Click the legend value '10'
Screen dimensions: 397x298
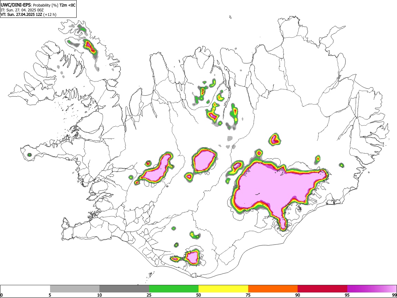coord(99,295)
